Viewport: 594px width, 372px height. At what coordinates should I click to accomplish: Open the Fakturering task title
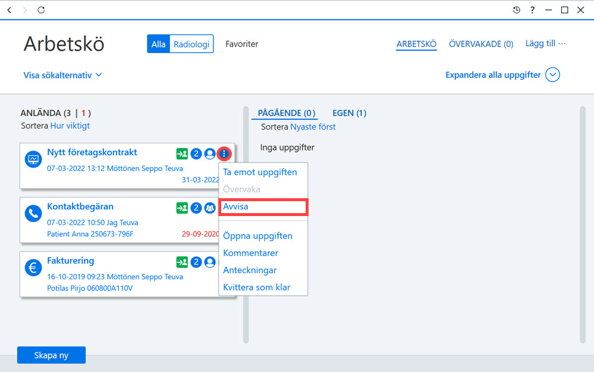pos(71,261)
